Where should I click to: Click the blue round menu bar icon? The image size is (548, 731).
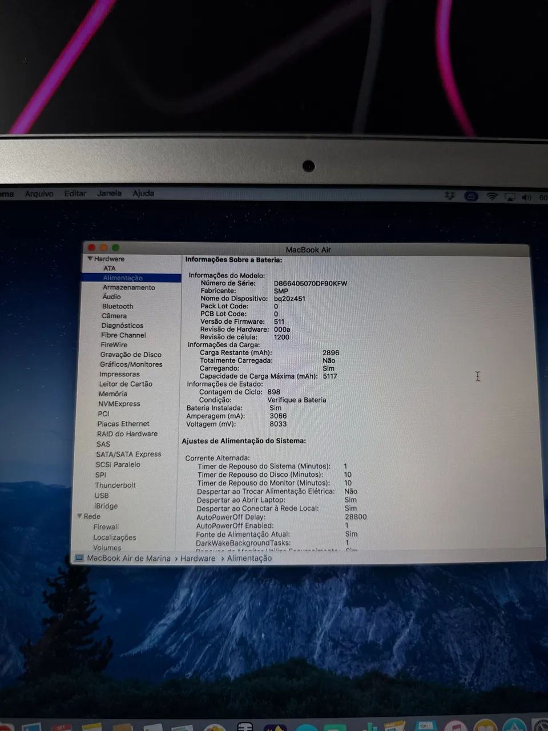pyautogui.click(x=471, y=196)
